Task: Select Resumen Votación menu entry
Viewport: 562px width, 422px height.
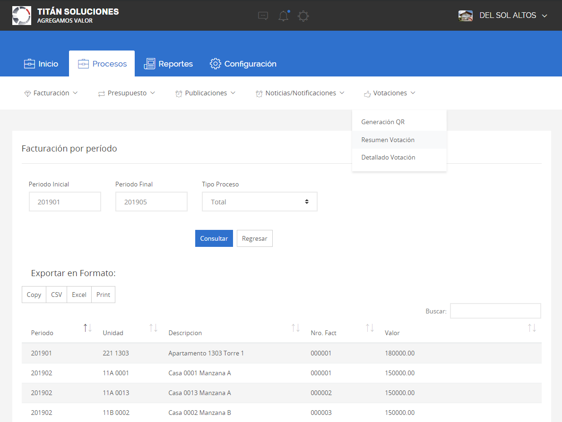Action: 388,140
